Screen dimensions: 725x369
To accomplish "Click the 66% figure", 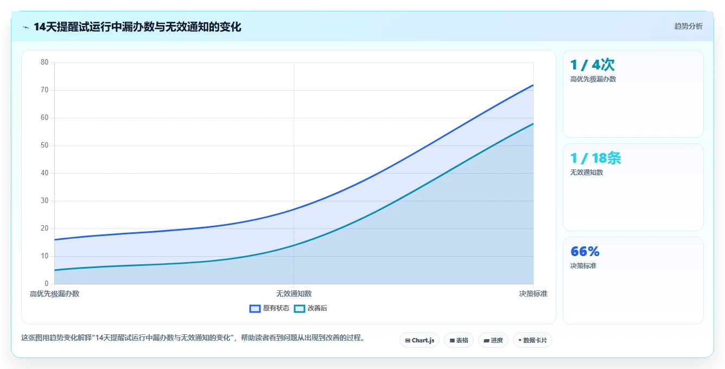I will point(585,252).
